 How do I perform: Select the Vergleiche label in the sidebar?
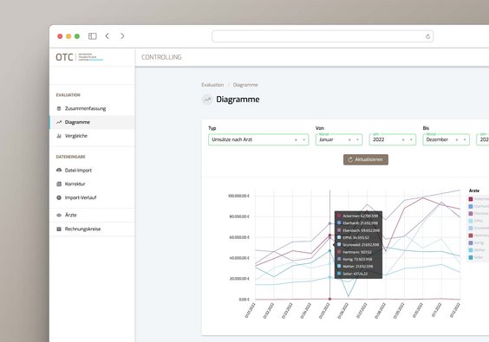point(76,136)
